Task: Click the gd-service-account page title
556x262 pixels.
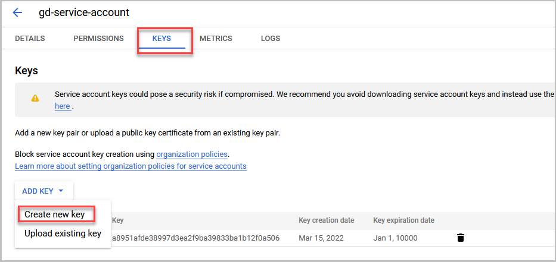Action: 84,12
